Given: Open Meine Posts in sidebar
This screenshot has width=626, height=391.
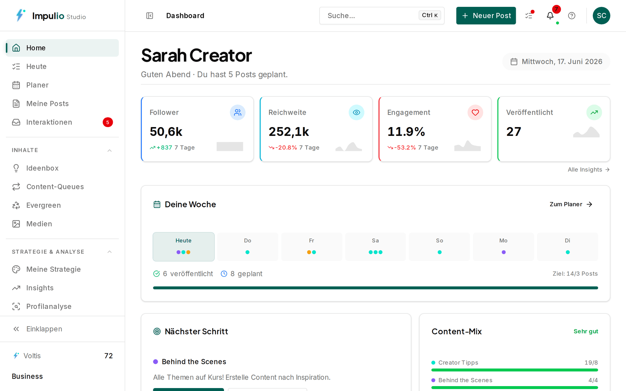Looking at the screenshot, I should (x=62, y=104).
